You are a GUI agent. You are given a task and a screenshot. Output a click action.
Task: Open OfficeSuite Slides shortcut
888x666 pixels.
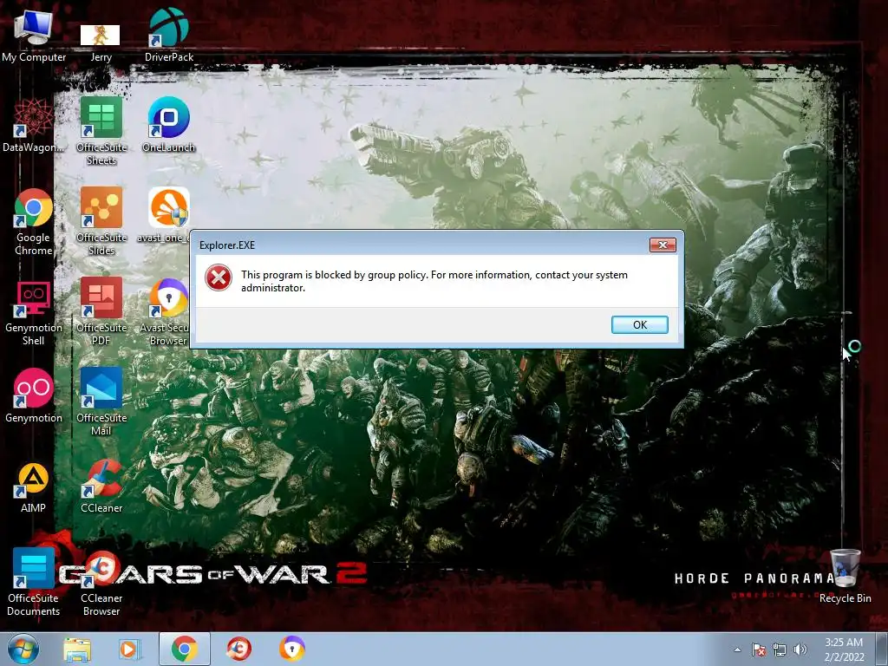tap(101, 221)
